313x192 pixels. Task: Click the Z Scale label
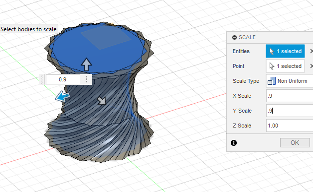pyautogui.click(x=242, y=126)
